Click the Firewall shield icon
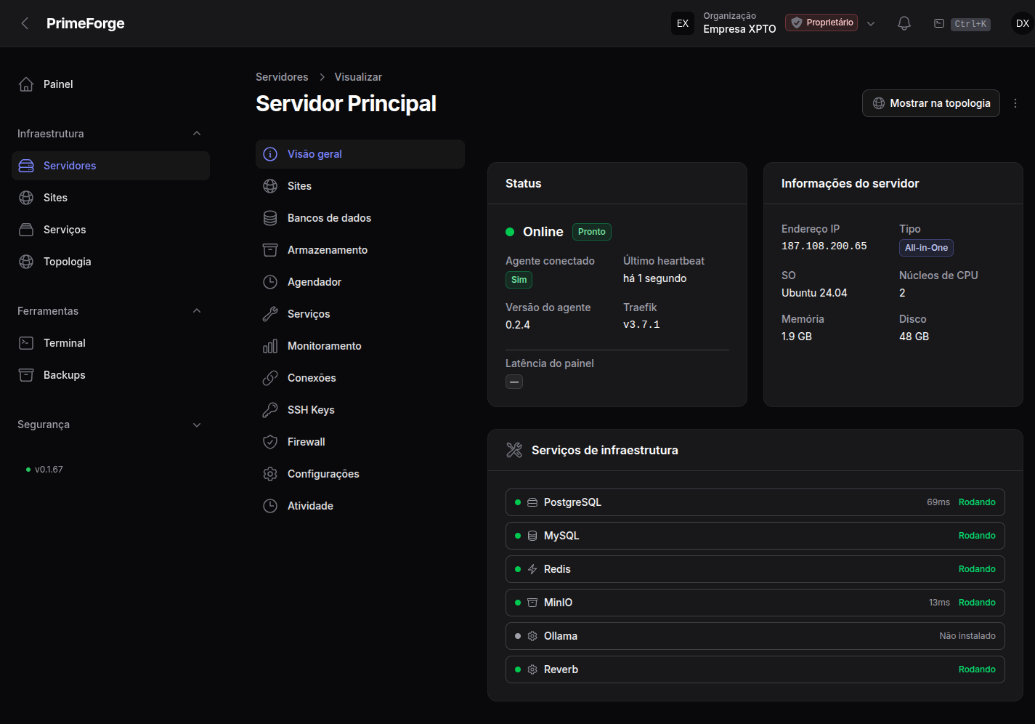The height and width of the screenshot is (724, 1035). [x=270, y=442]
